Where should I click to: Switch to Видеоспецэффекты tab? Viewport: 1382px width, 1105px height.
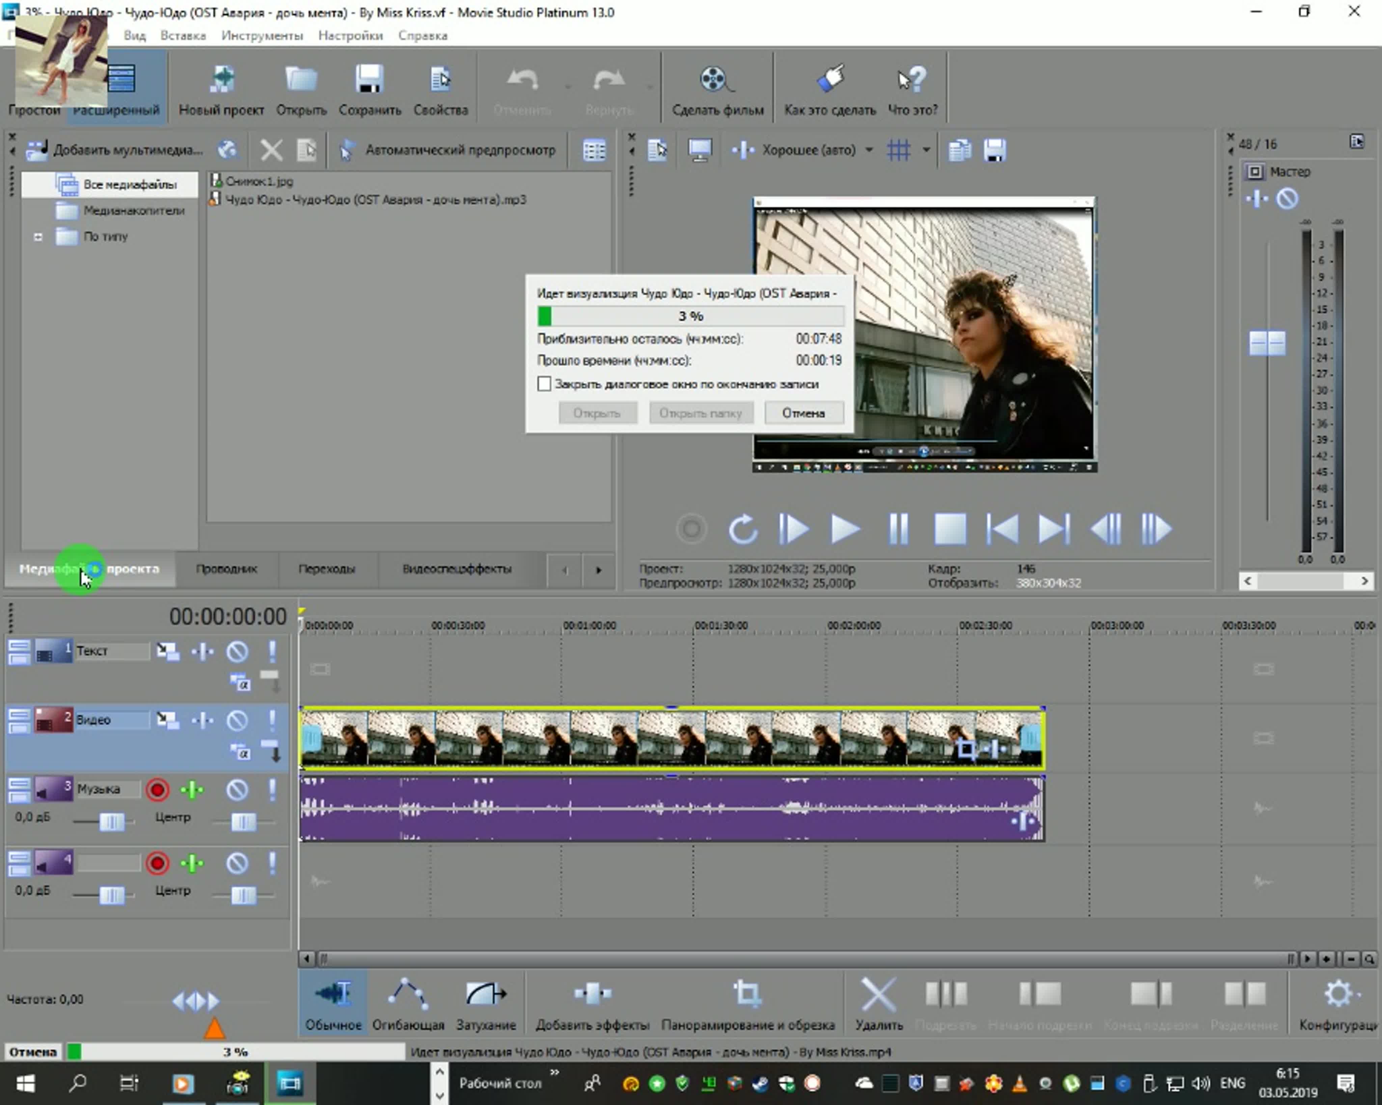coord(457,569)
